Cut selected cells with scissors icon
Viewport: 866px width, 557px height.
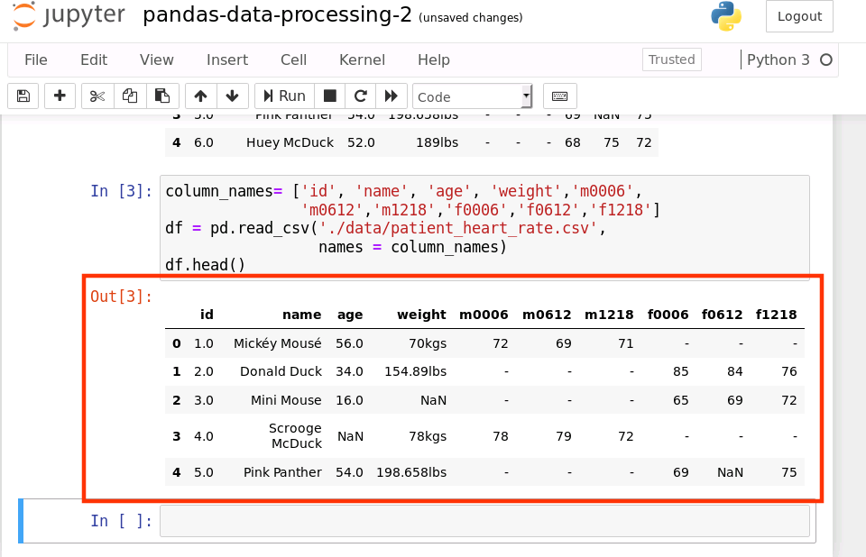point(98,96)
